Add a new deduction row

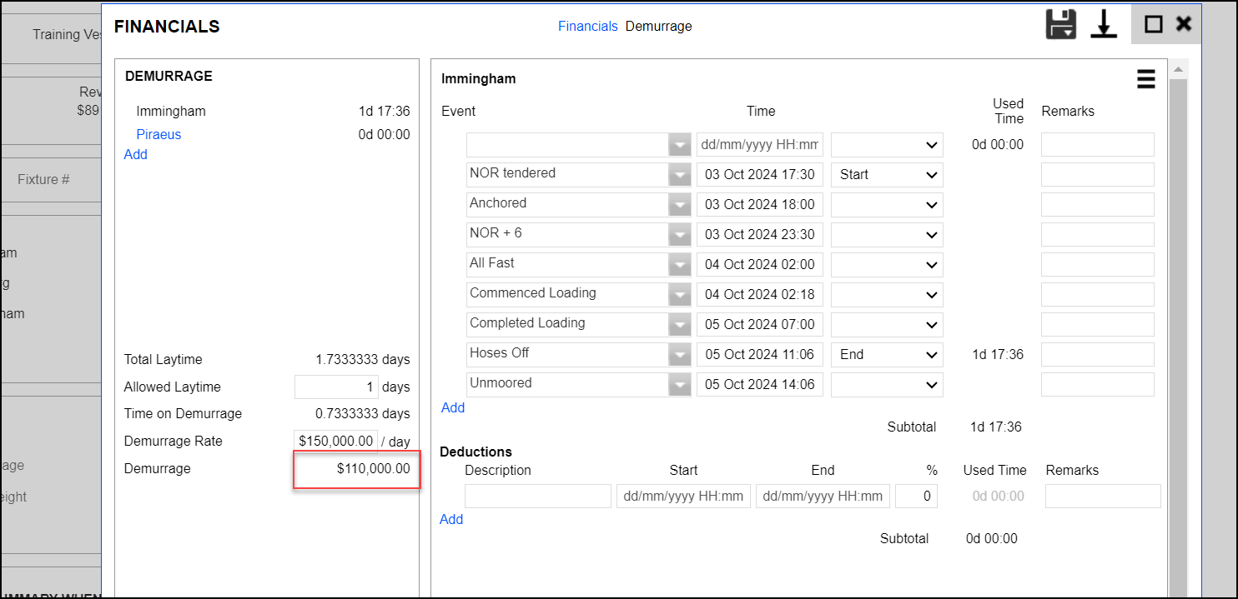(x=451, y=520)
